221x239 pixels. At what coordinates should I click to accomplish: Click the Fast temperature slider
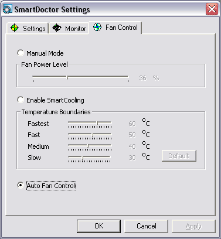[x=90, y=135]
